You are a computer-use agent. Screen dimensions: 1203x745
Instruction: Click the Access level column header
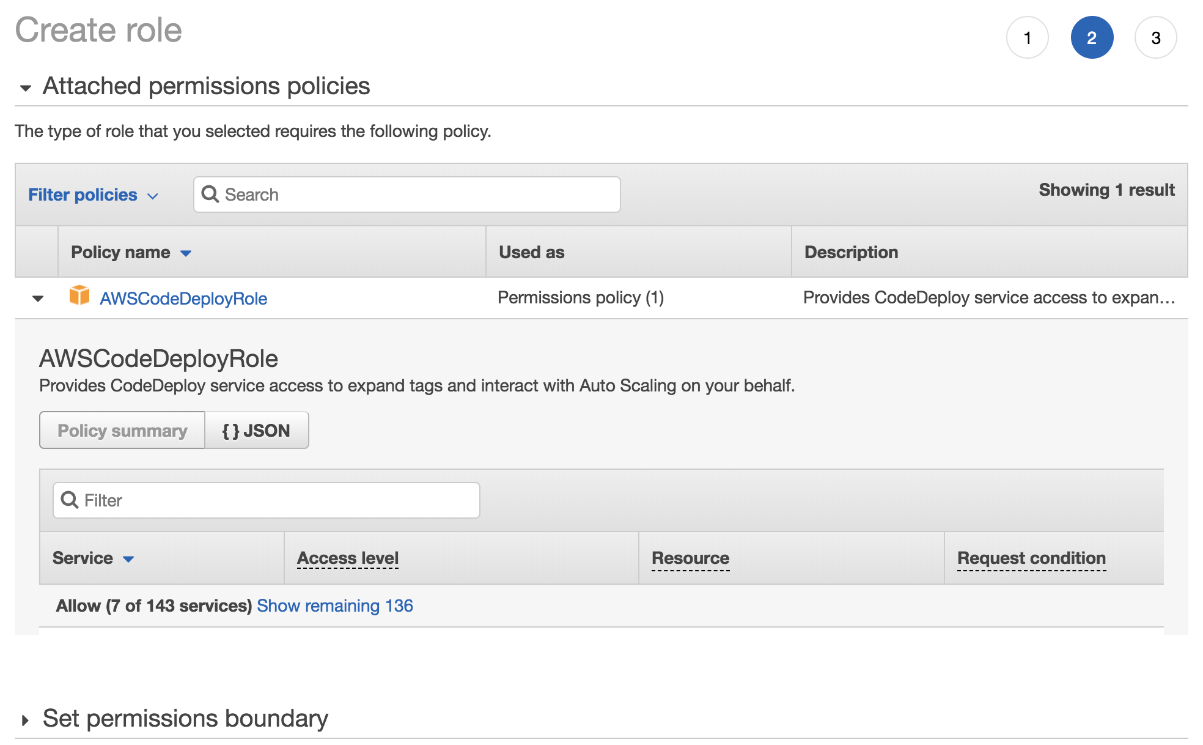[x=347, y=558]
